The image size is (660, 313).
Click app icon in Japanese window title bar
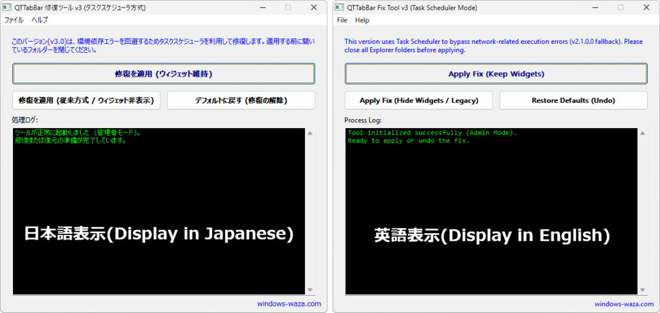[x=7, y=7]
